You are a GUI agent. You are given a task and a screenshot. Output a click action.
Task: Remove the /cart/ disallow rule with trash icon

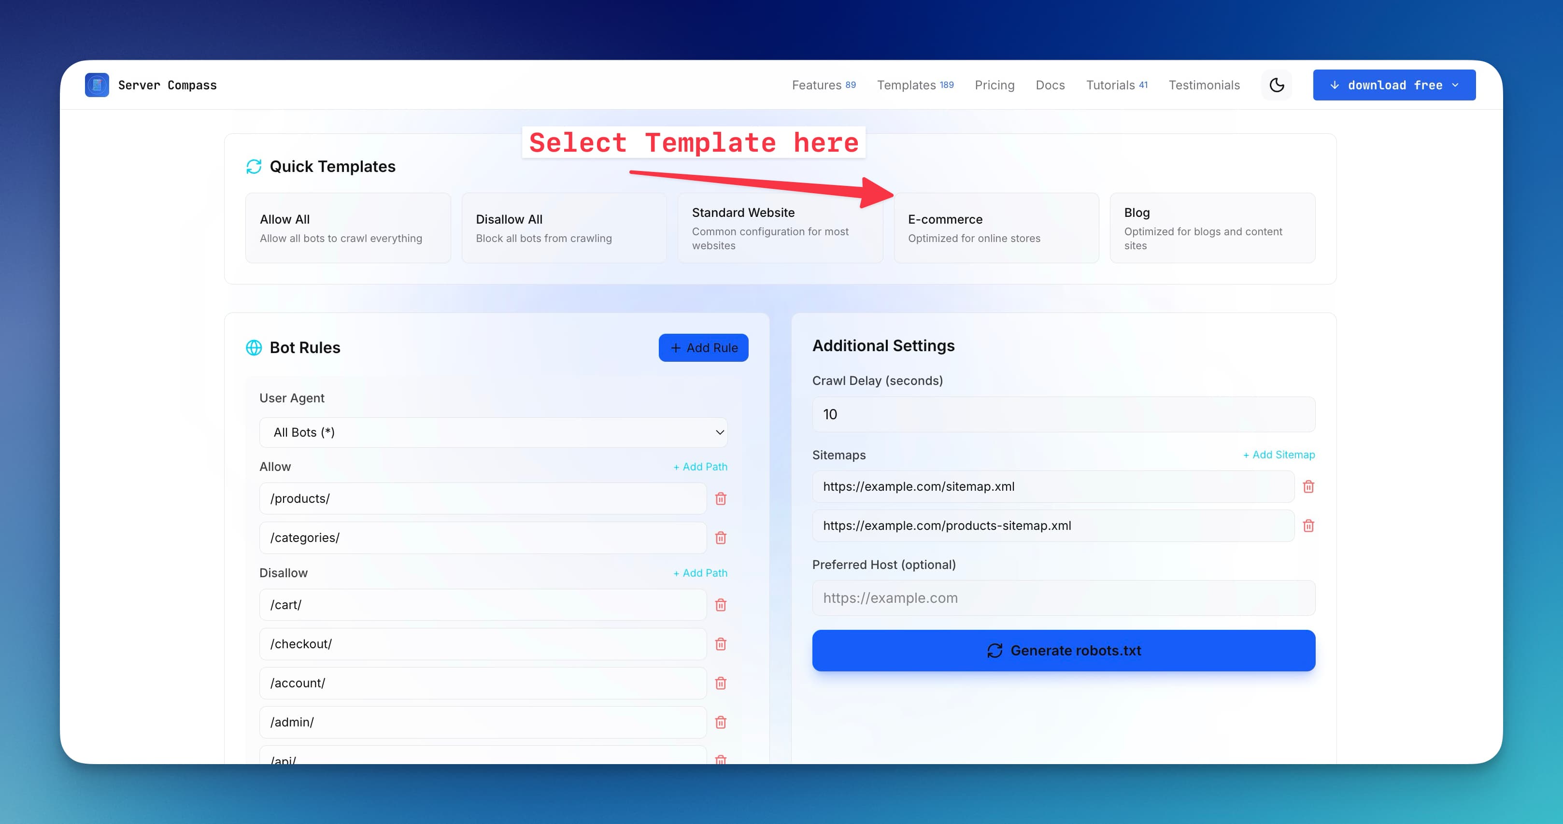(721, 604)
